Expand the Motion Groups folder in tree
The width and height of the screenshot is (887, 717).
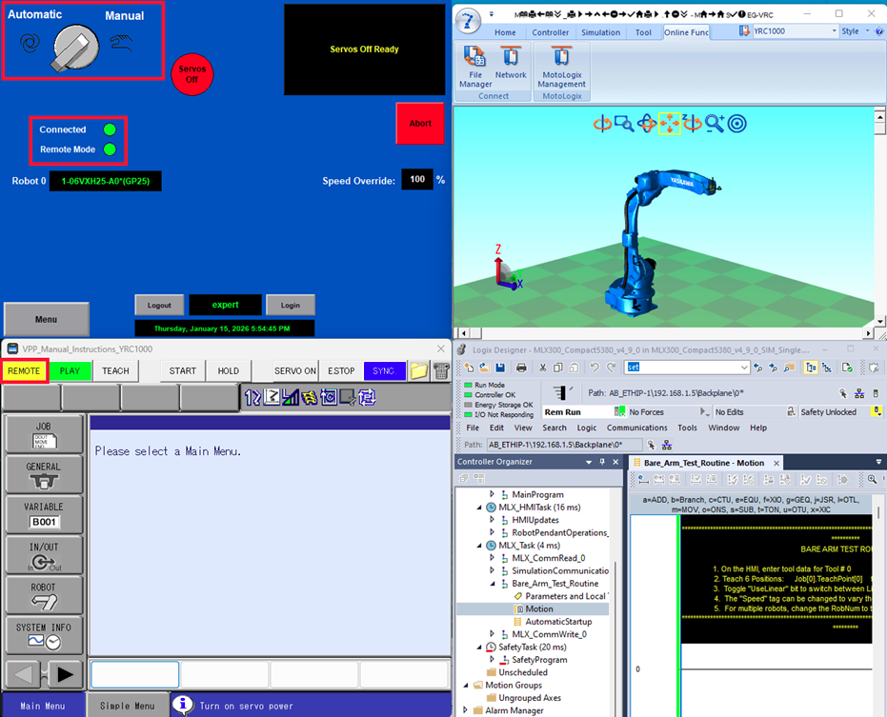click(465, 685)
